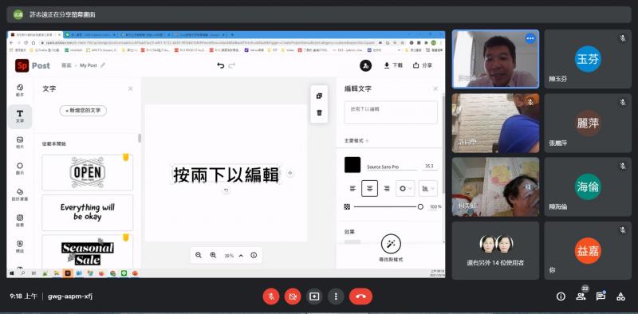
Task: Click the opacity 100% value field
Action: coord(435,207)
